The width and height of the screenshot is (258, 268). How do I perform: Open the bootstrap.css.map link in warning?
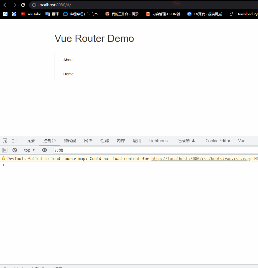[x=201, y=159]
